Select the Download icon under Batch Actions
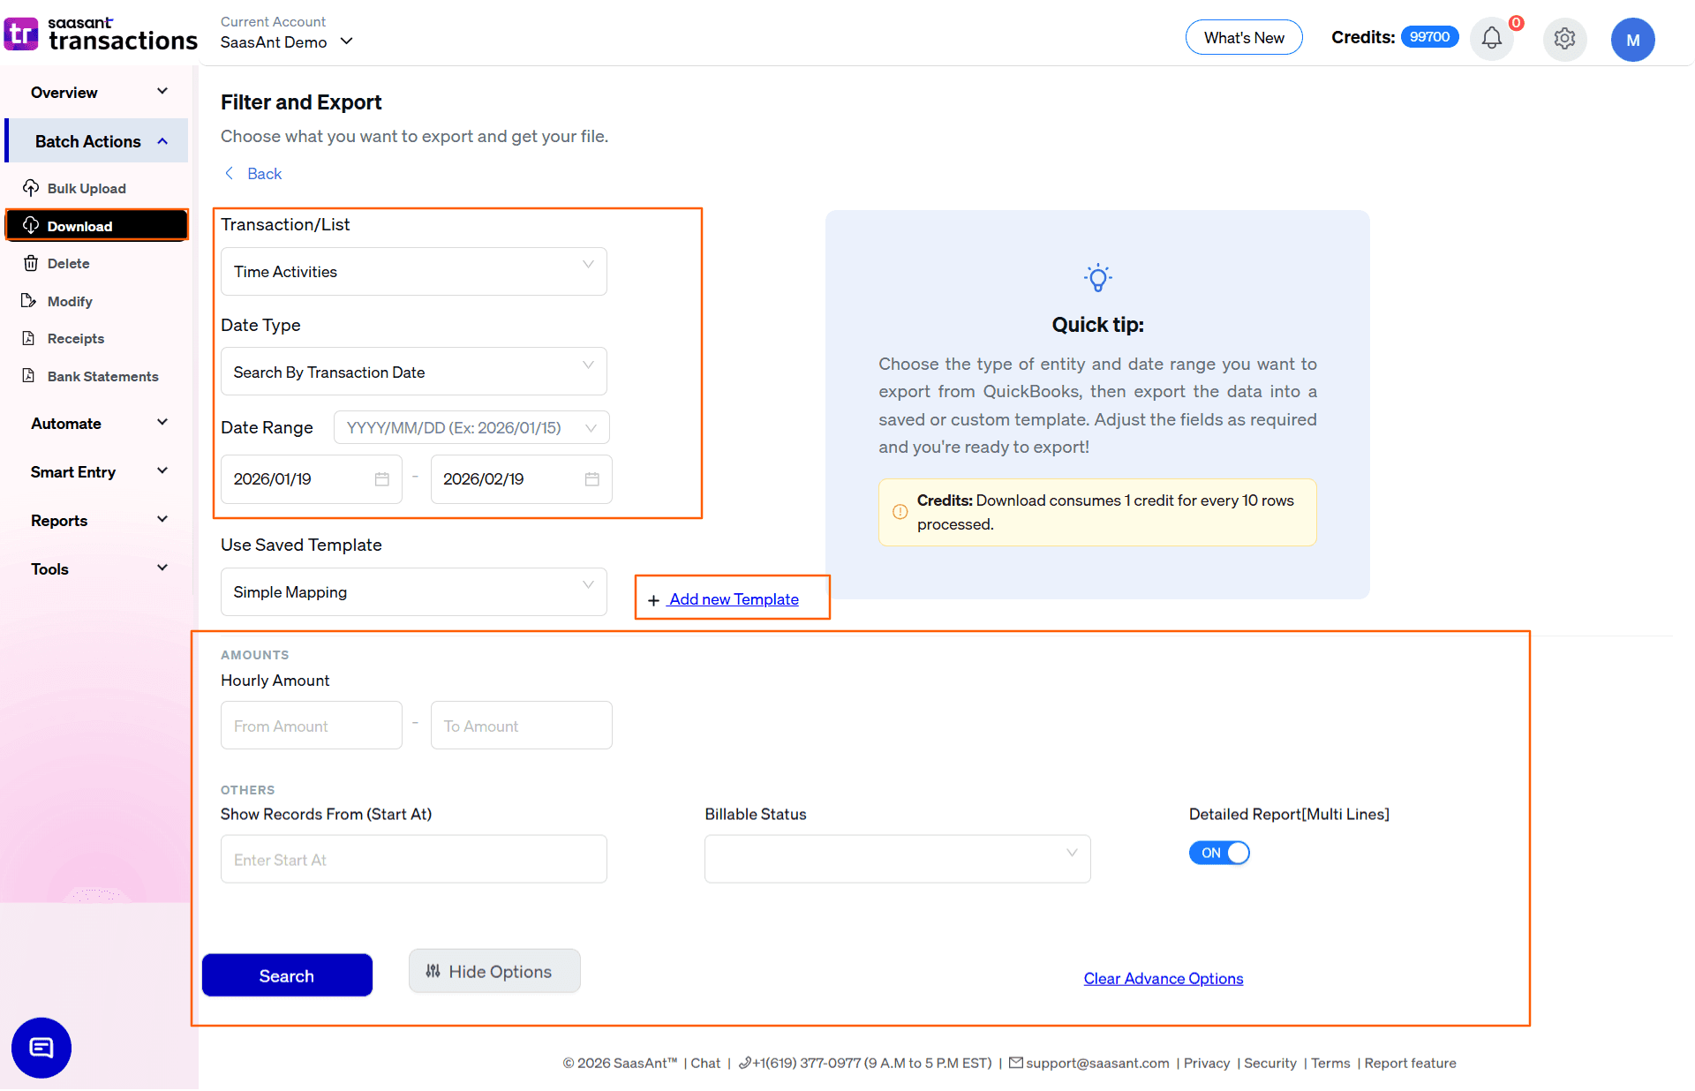The height and width of the screenshot is (1091, 1695). tap(32, 225)
